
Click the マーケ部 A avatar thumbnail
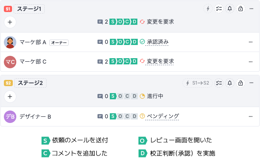[10, 42]
